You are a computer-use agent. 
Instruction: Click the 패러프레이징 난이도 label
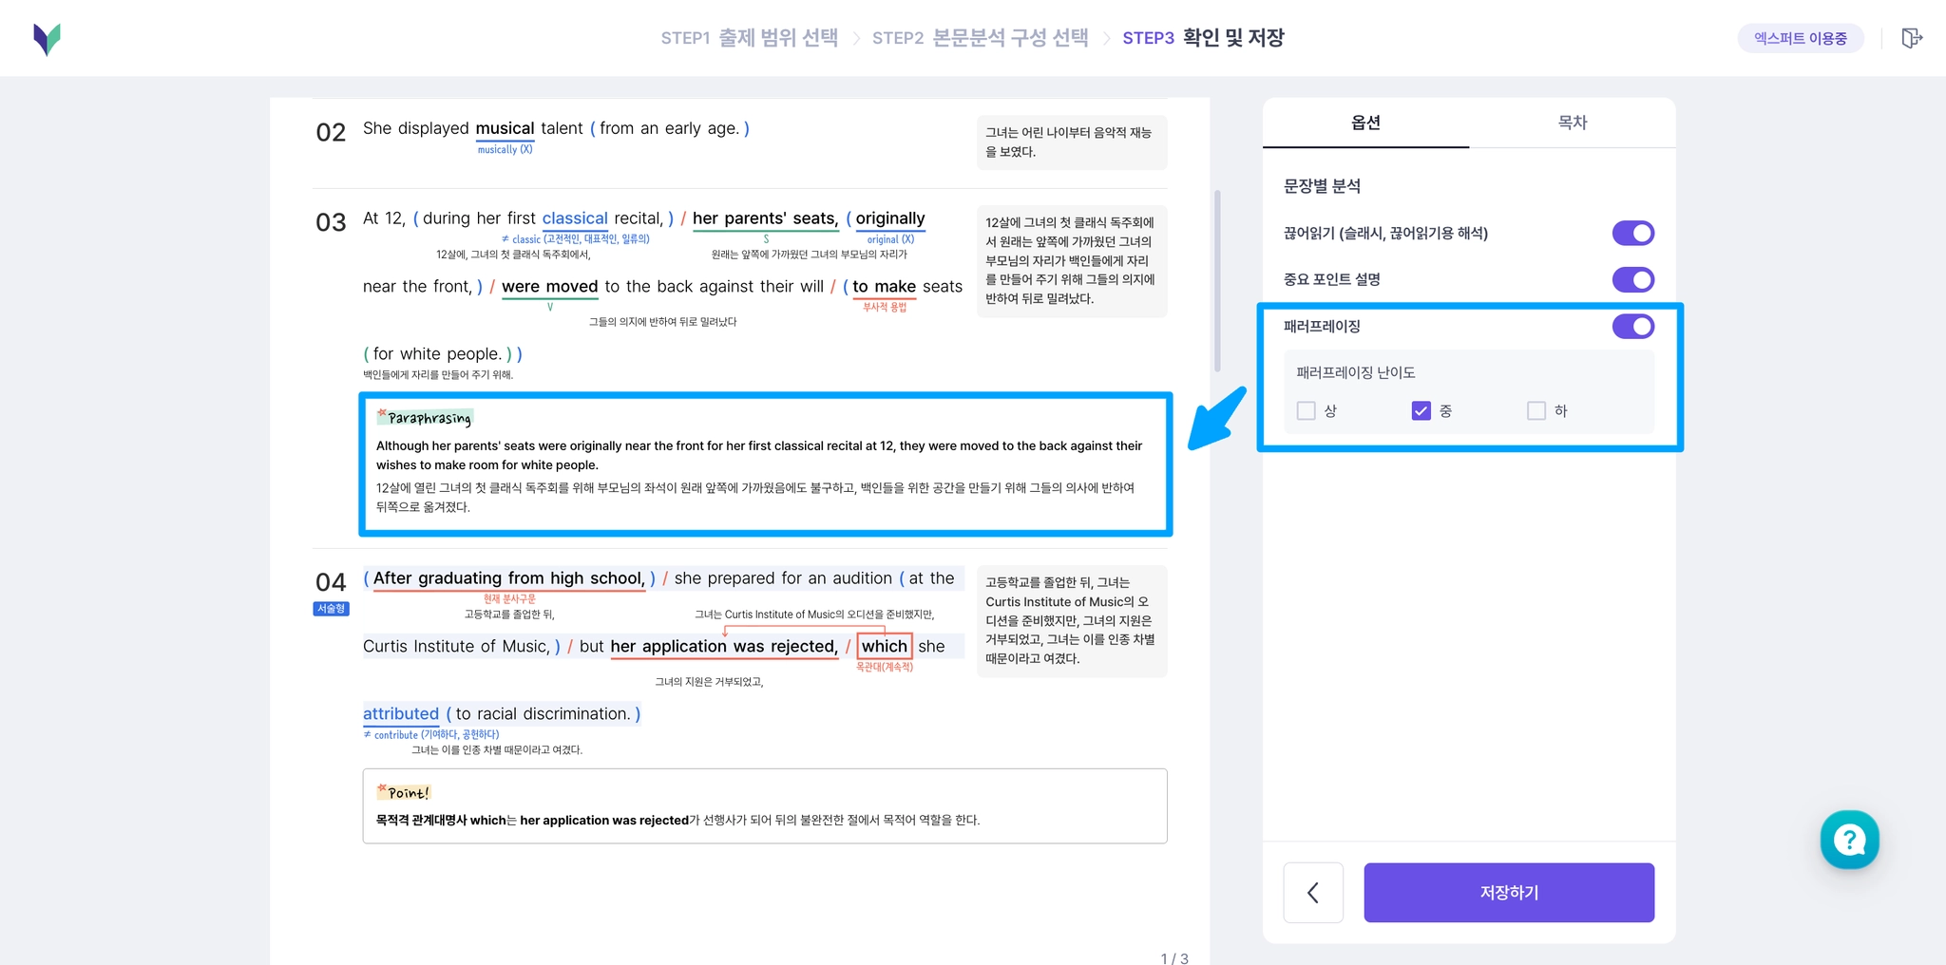pos(1356,373)
